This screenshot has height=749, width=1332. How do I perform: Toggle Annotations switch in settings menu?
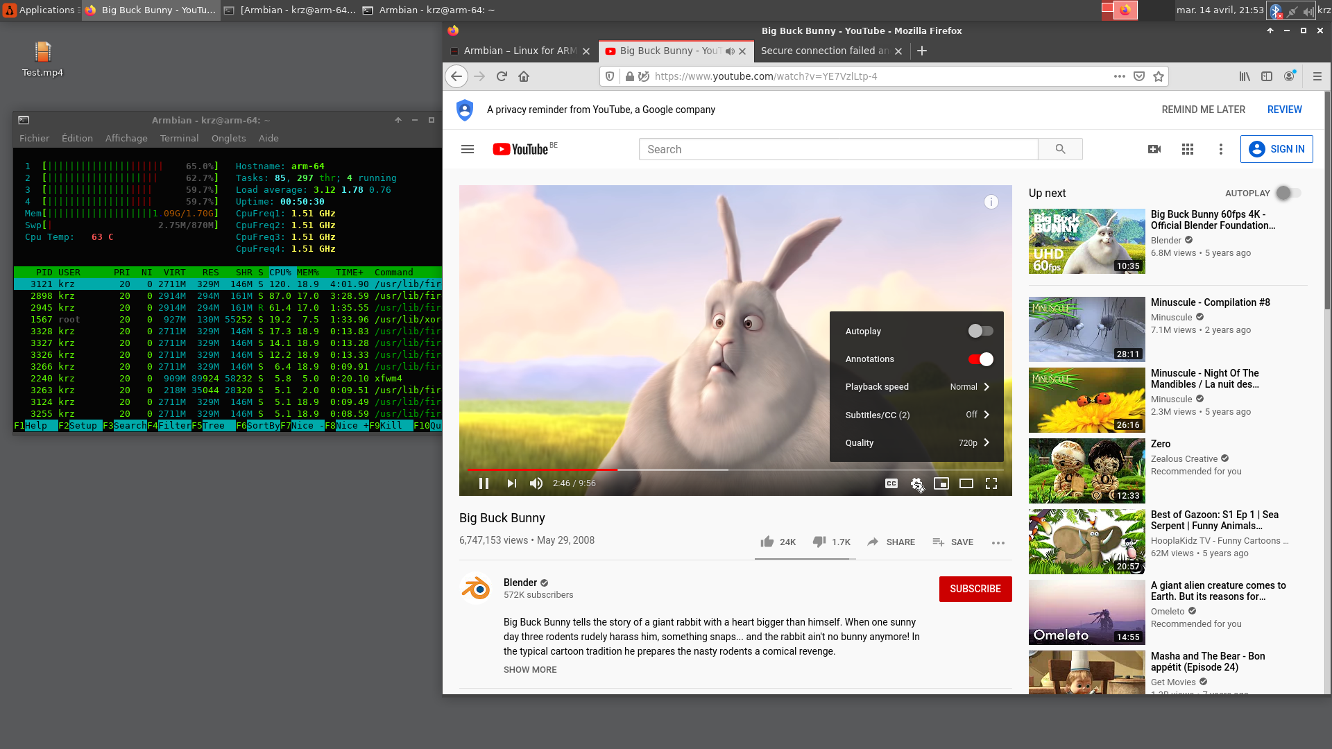pyautogui.click(x=980, y=359)
